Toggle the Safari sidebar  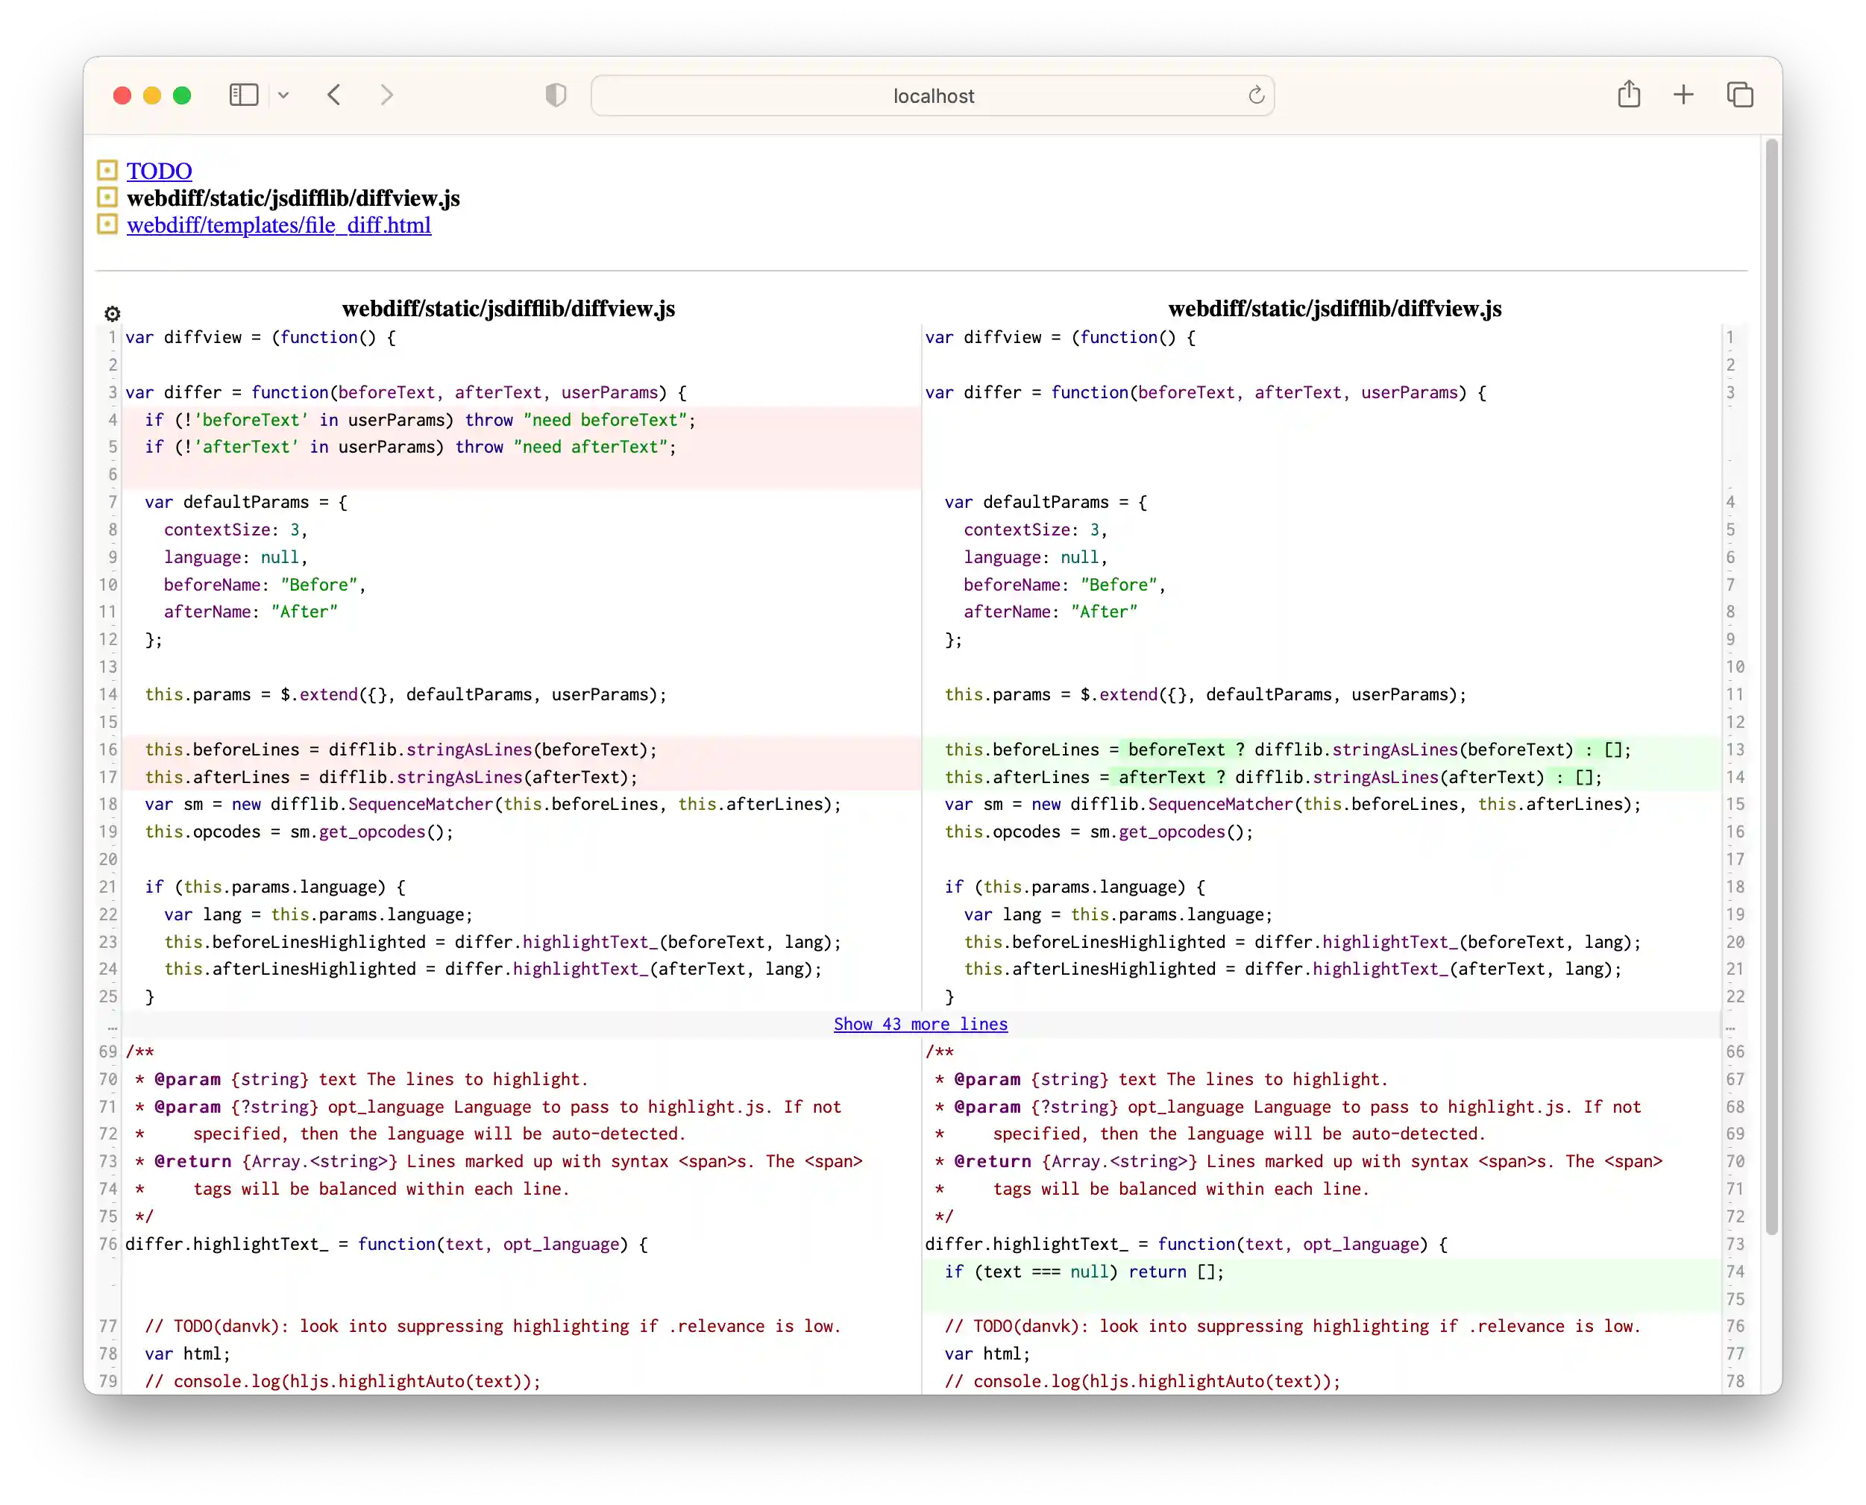click(244, 95)
